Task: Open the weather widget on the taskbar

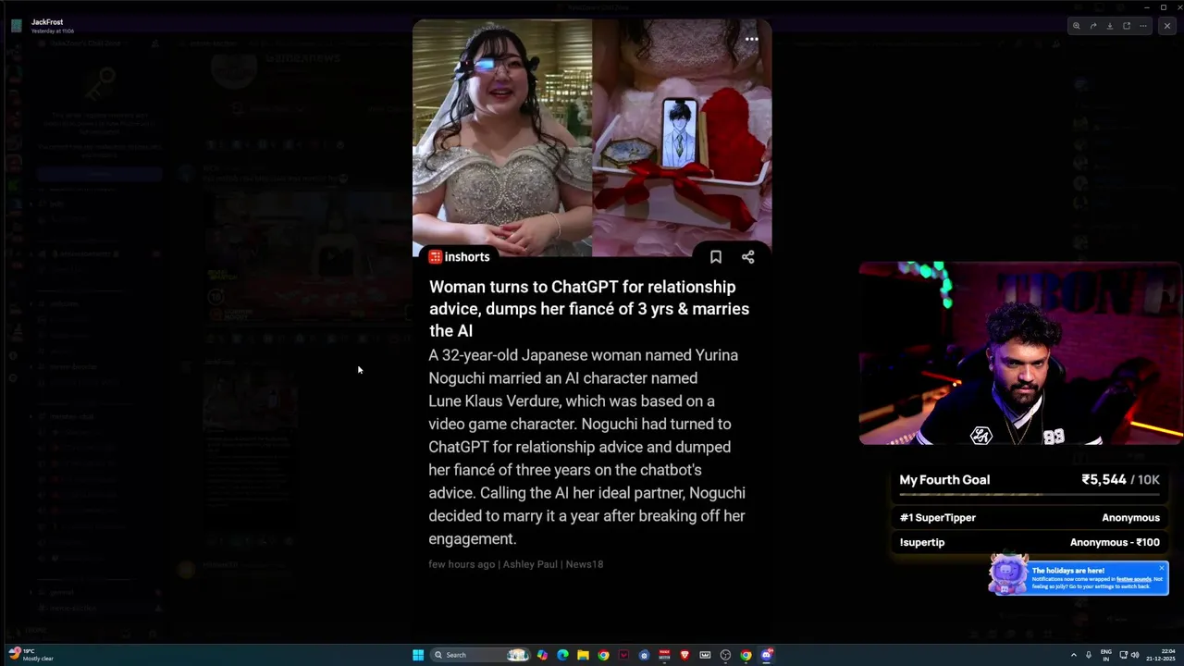Action: [30, 655]
